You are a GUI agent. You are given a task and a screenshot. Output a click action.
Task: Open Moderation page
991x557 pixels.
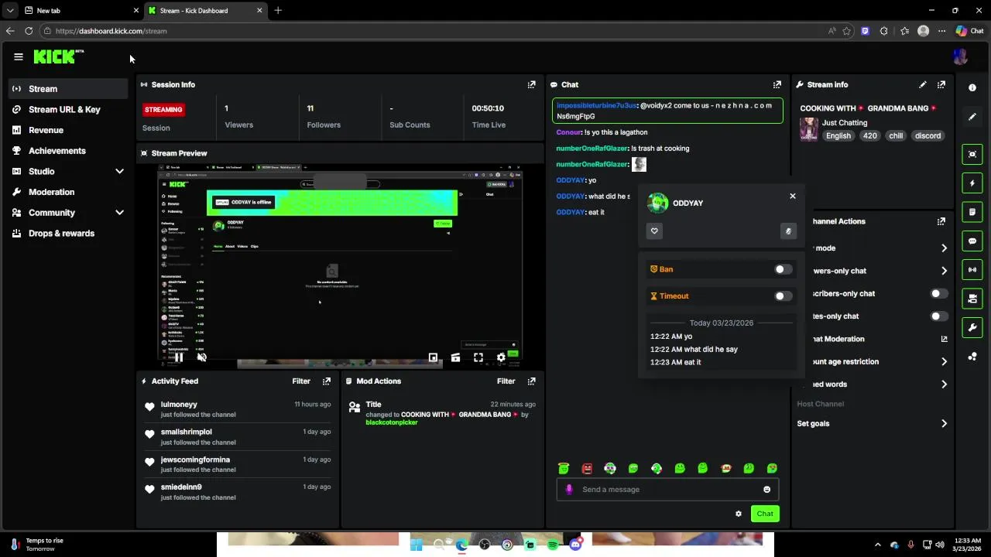coord(68,192)
